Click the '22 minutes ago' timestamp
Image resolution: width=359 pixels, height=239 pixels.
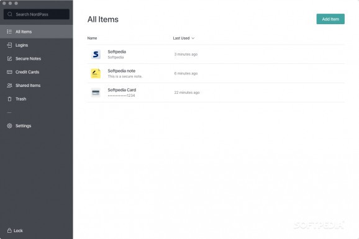coord(187,92)
